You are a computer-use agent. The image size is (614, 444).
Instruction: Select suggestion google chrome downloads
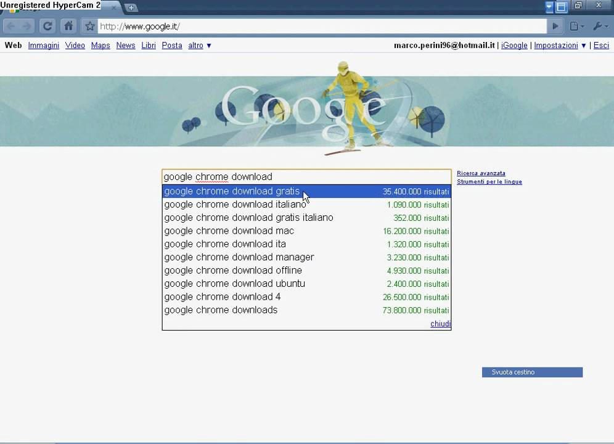pos(306,310)
